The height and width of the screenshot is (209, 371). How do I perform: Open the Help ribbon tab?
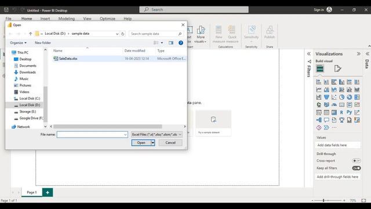pyautogui.click(x=128, y=19)
